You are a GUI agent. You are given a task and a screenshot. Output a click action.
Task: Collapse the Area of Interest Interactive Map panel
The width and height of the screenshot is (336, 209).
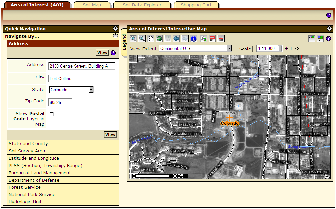point(329,29)
